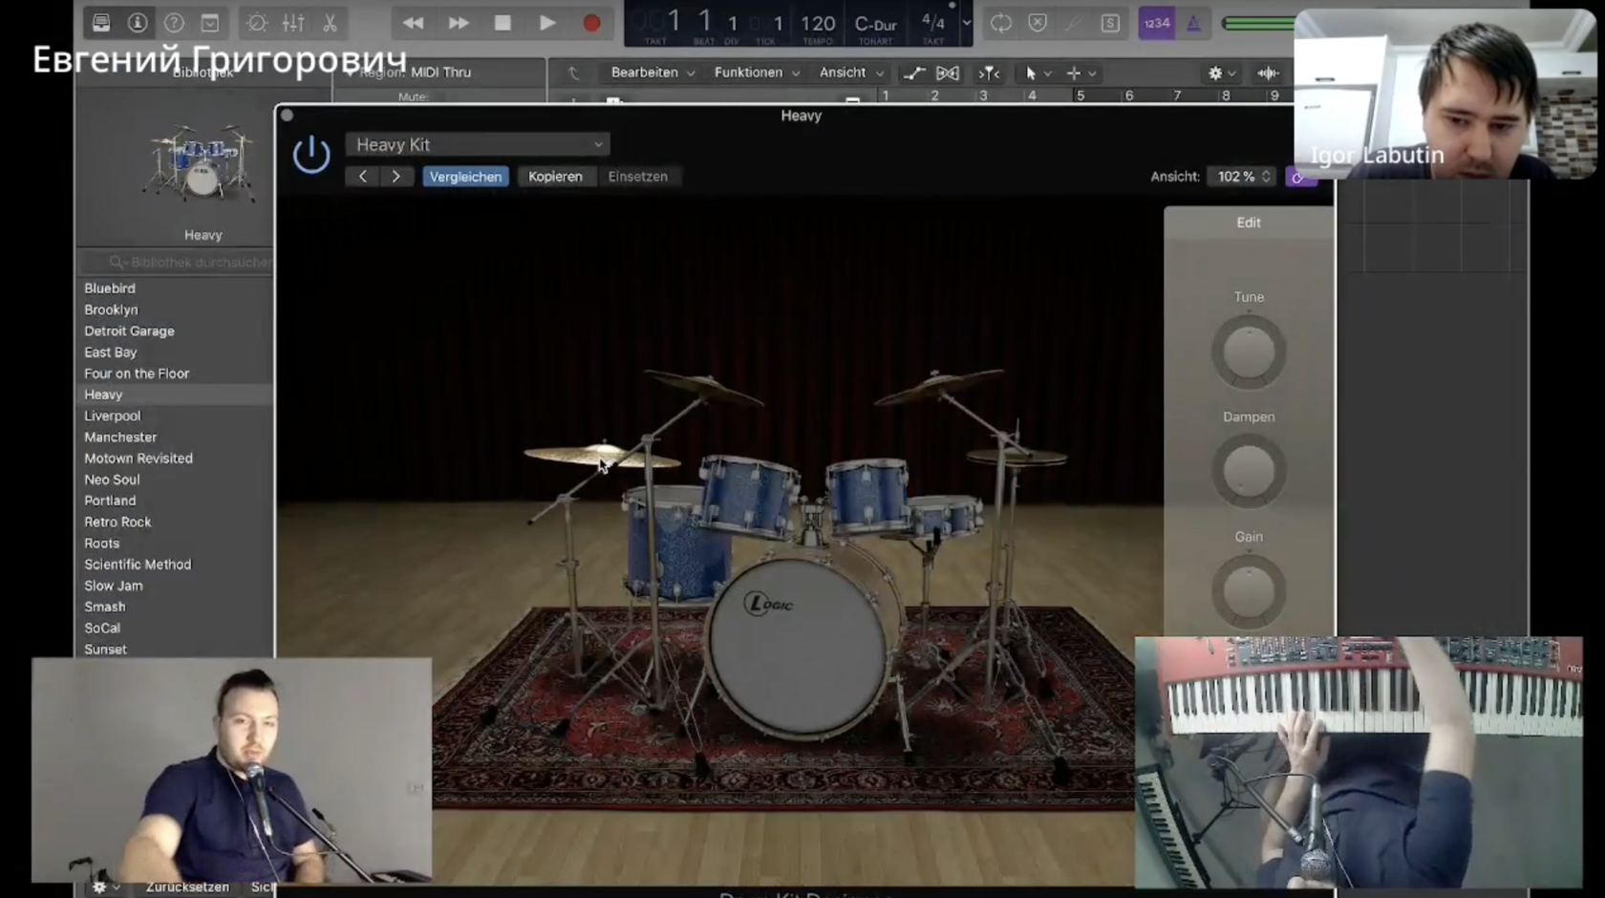
Task: Click the 4/4 time signature display
Action: pos(932,21)
